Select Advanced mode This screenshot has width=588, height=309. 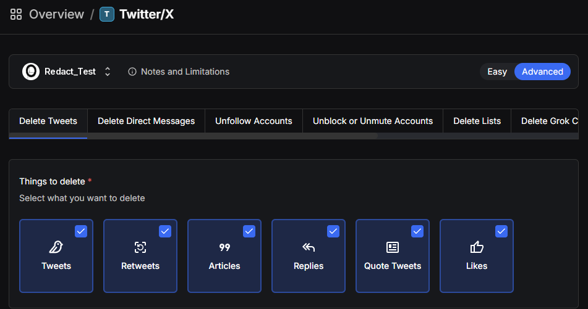(x=542, y=72)
